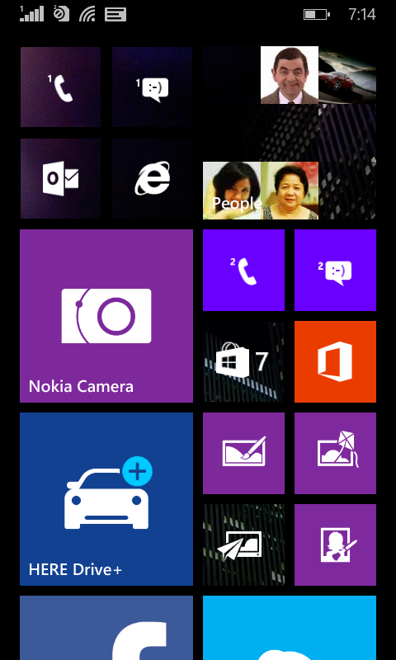Screen dimensions: 396x660
Task: Tap the SIM 1 signal strength indicator
Action: coord(31,14)
